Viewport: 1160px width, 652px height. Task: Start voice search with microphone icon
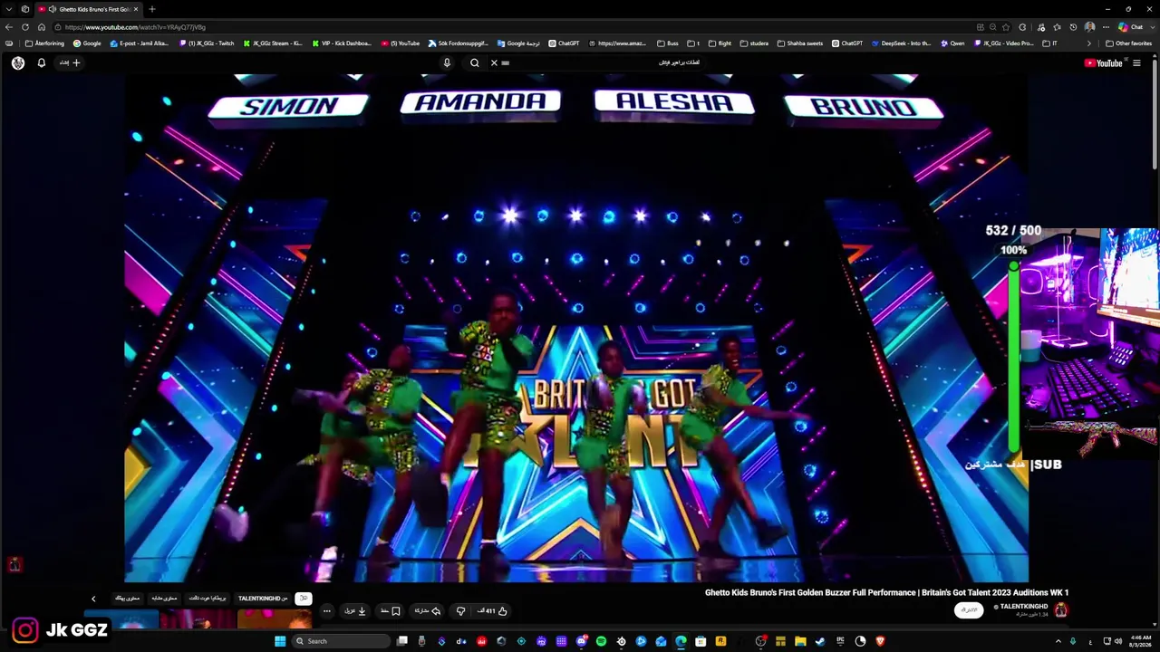[447, 62]
